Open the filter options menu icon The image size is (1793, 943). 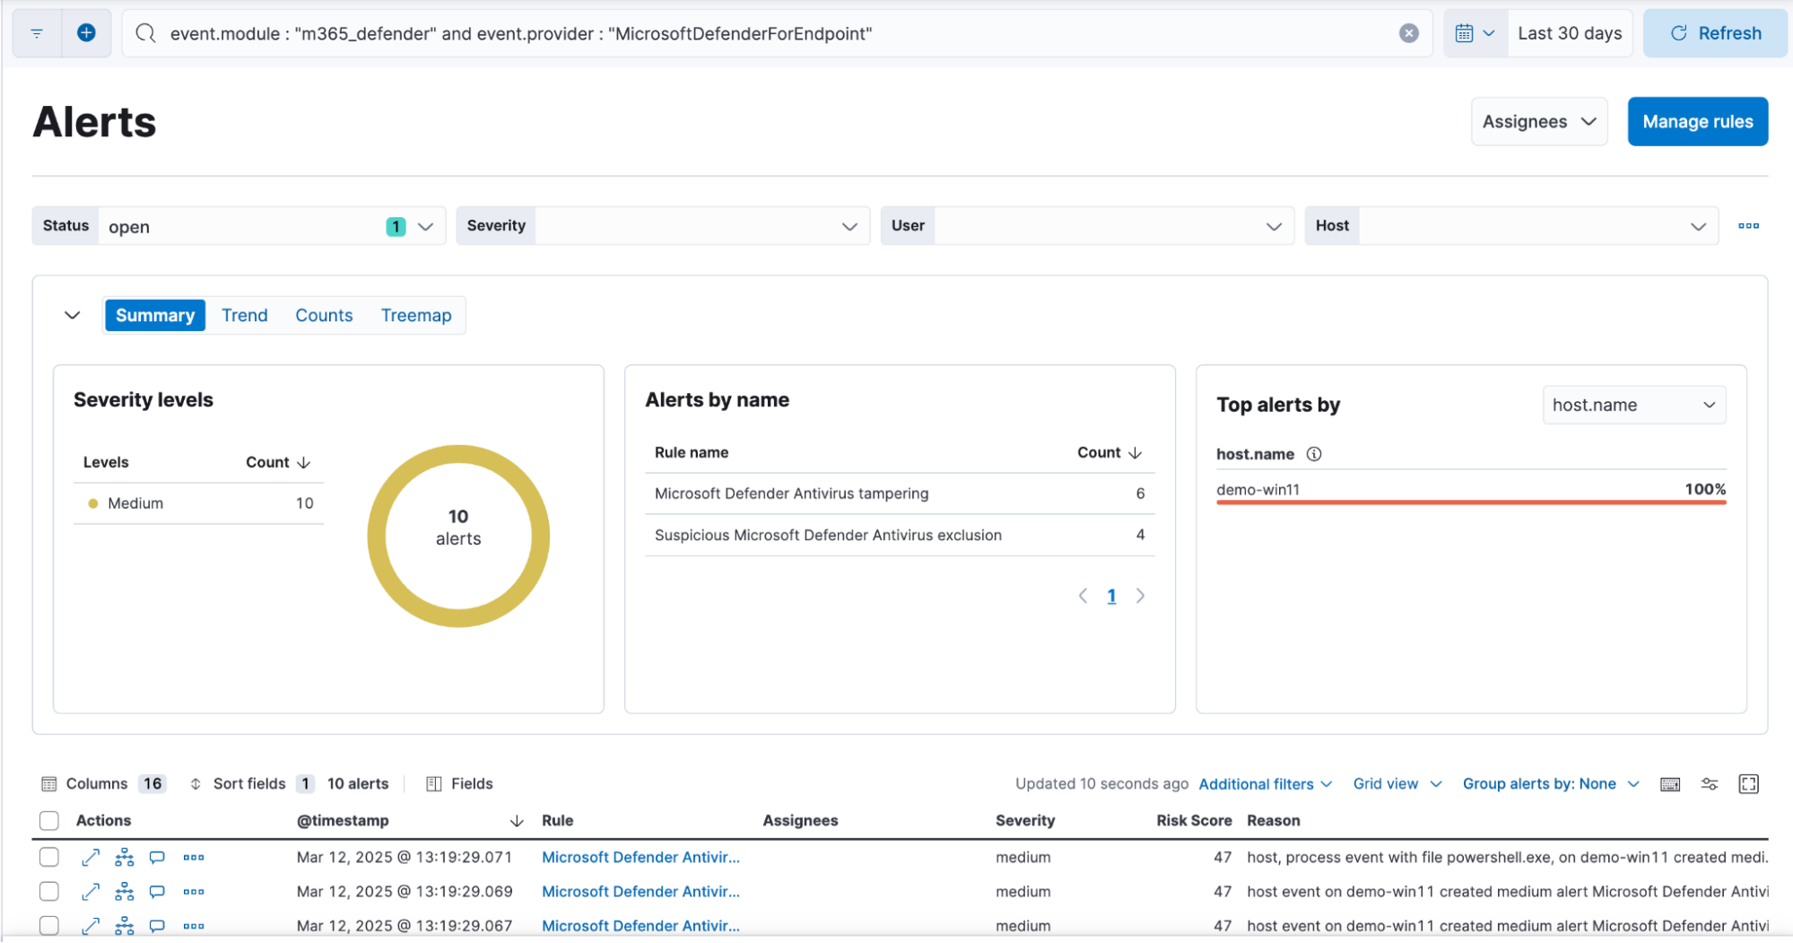tap(37, 33)
